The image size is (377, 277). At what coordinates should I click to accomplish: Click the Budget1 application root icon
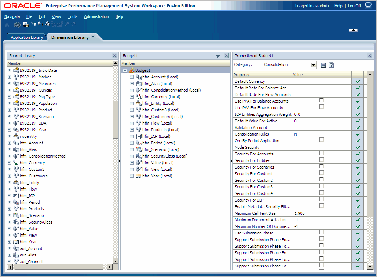(x=132, y=70)
